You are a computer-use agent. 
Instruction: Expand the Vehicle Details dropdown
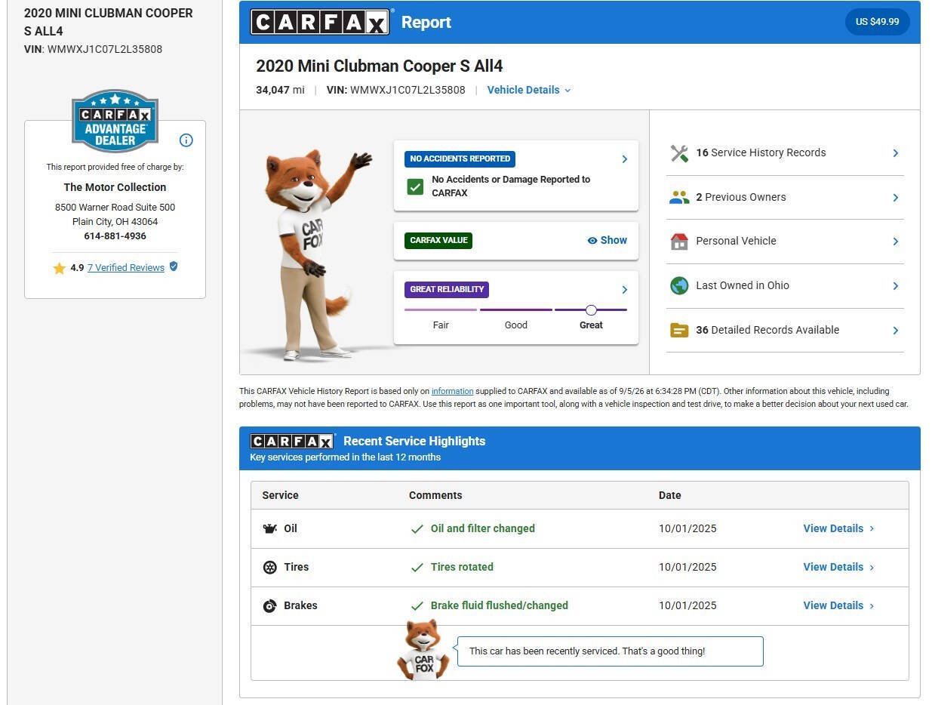coord(529,90)
